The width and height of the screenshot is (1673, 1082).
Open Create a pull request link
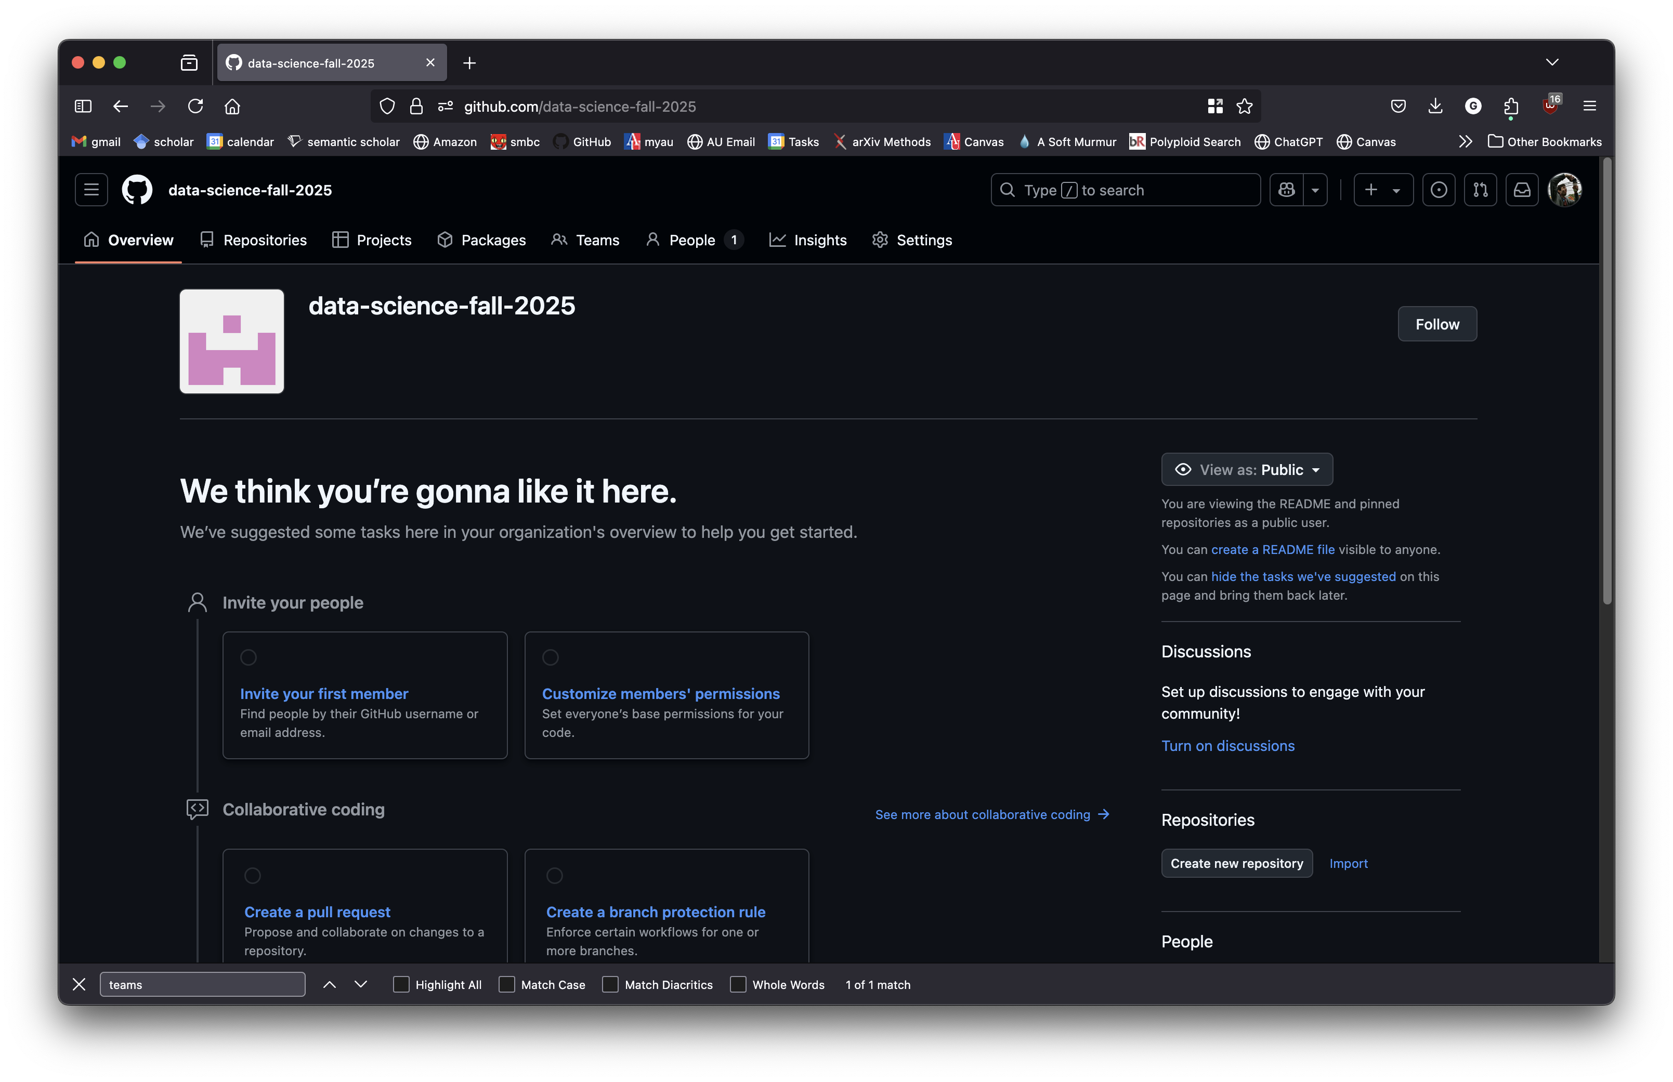point(317,912)
